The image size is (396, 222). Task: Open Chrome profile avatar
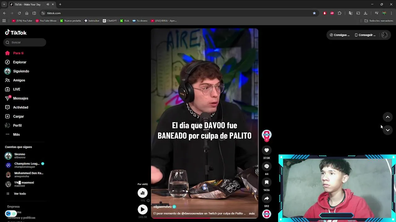coord(384,13)
